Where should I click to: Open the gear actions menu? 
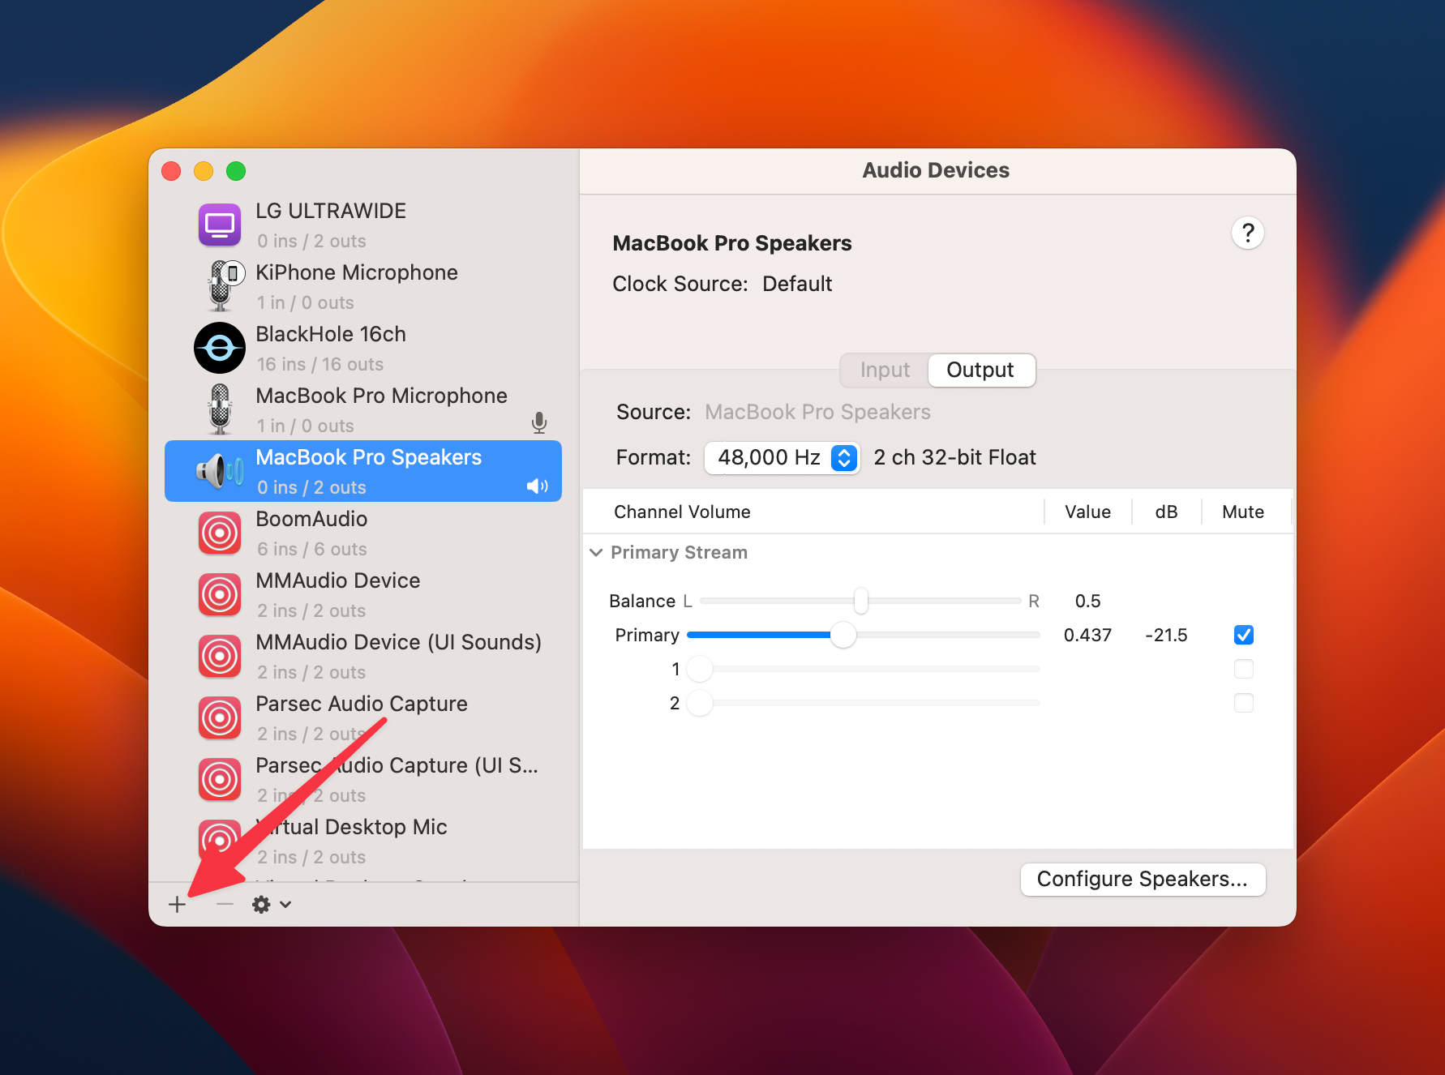(x=268, y=904)
